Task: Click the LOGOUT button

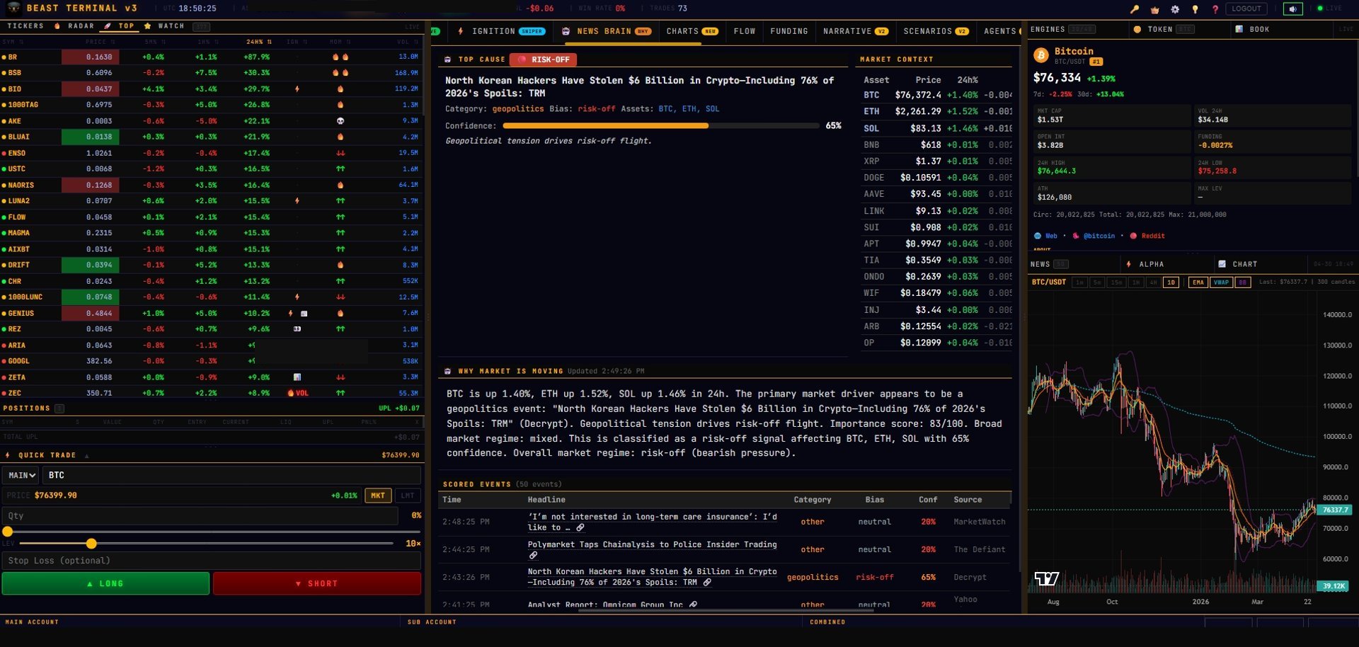Action: pyautogui.click(x=1246, y=9)
